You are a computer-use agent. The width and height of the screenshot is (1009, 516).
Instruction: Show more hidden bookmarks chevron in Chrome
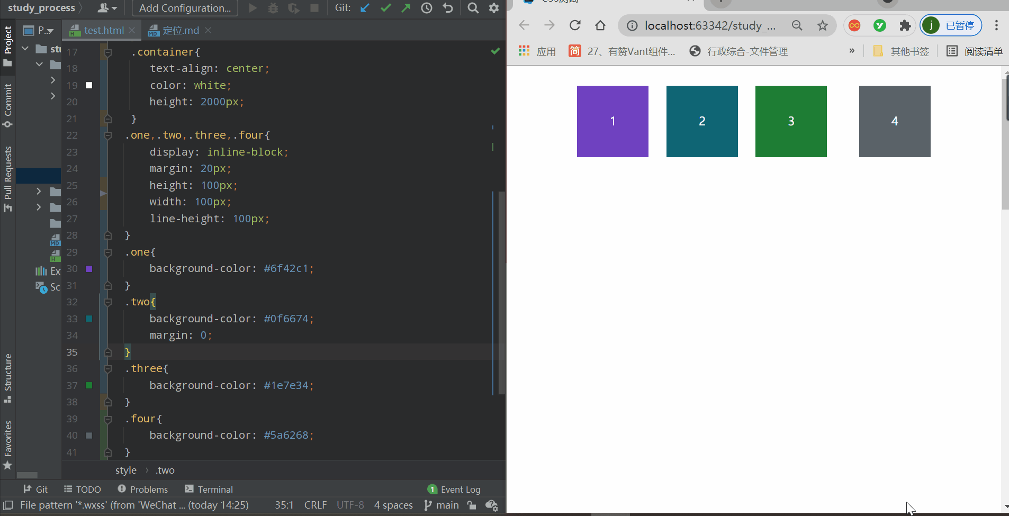[852, 51]
